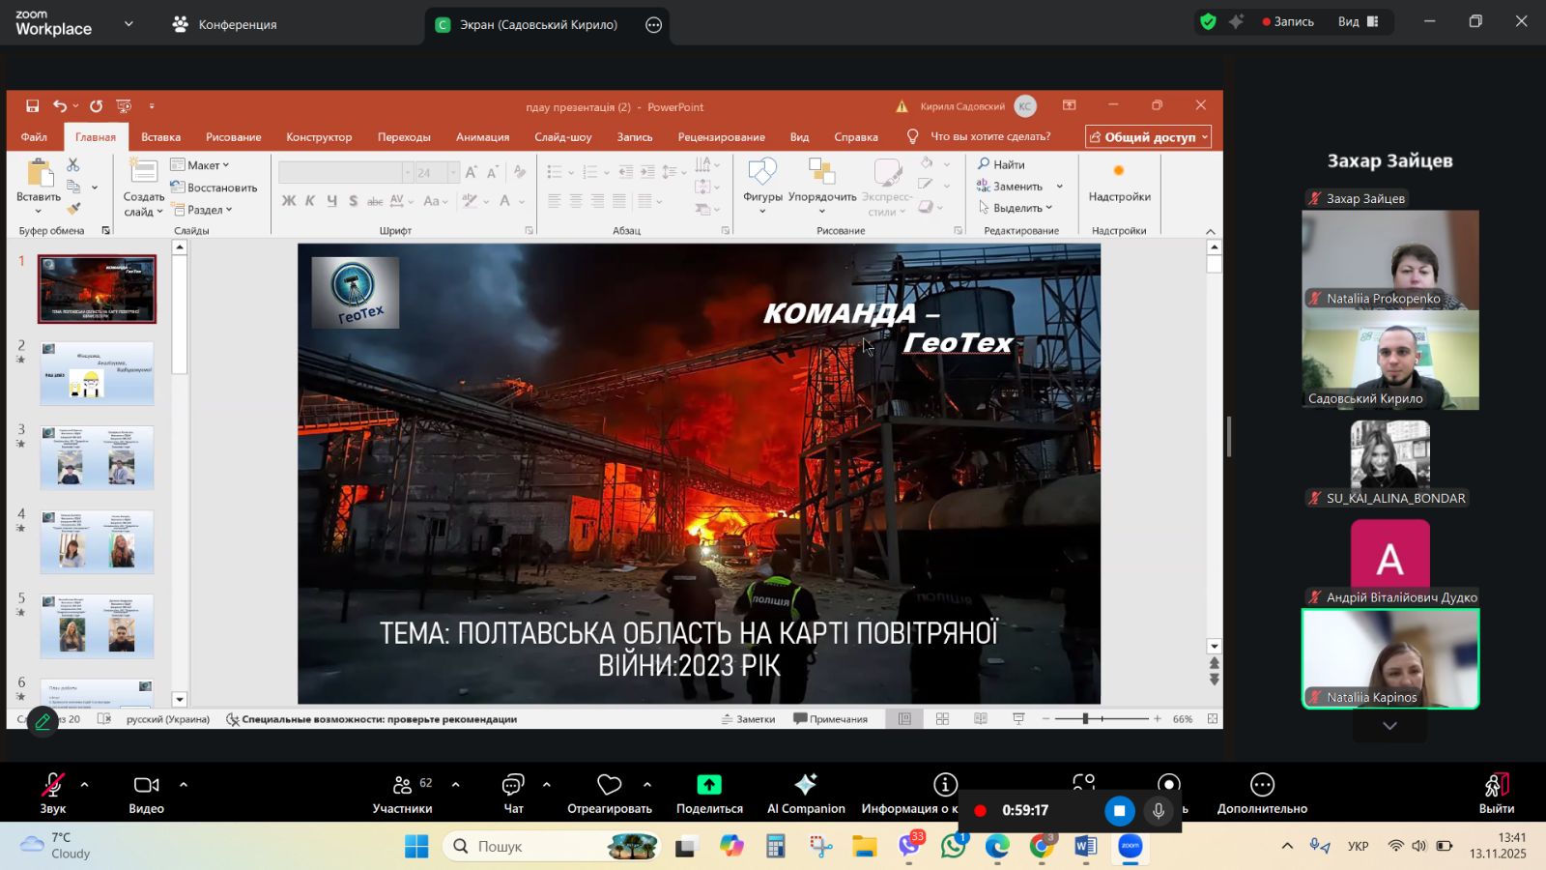Expand more participants with down chevron
Viewport: 1546px width, 870px height.
click(x=1389, y=726)
